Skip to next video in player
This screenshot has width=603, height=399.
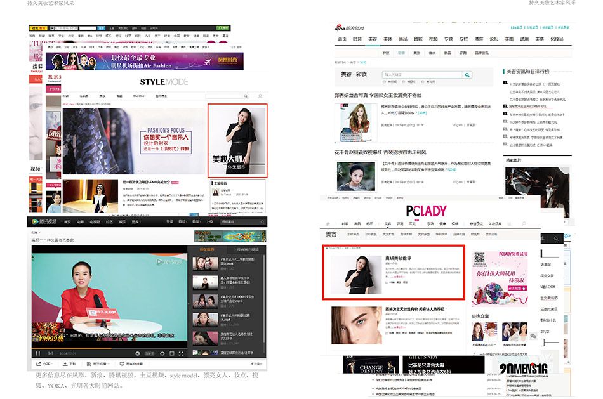[50, 353]
